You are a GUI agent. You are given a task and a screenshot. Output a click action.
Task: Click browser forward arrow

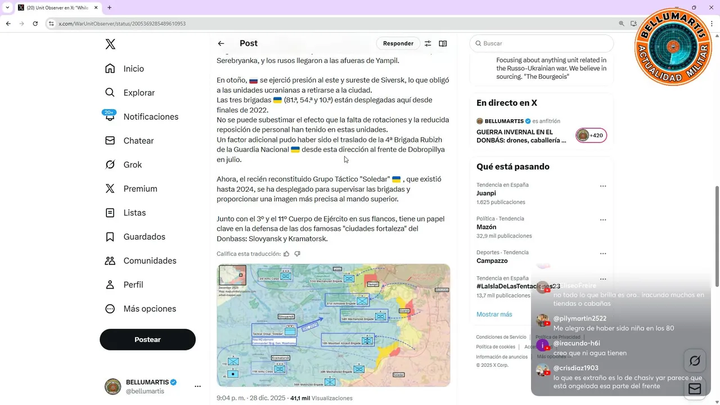pos(22,24)
